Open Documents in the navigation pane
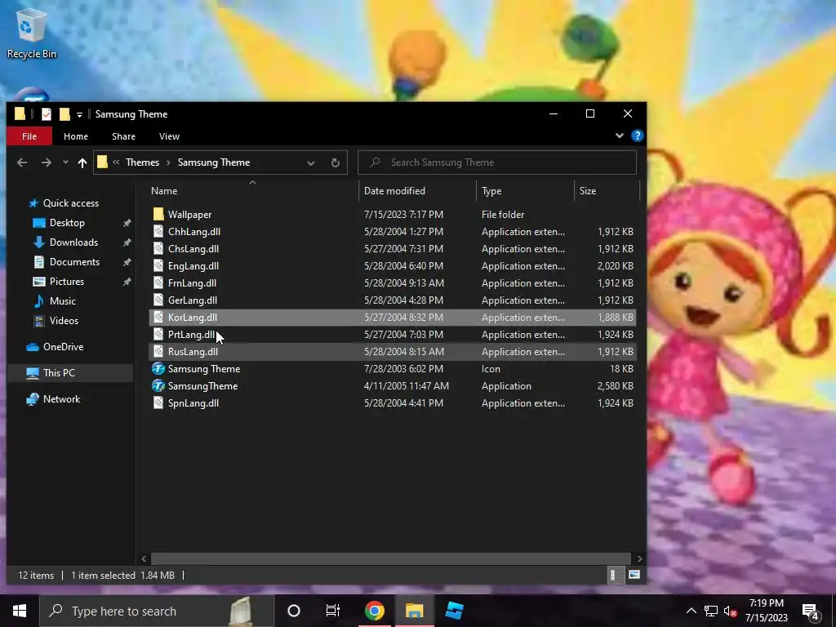836x627 pixels. click(74, 262)
